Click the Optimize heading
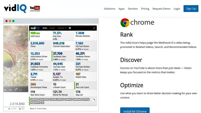 coord(132,85)
